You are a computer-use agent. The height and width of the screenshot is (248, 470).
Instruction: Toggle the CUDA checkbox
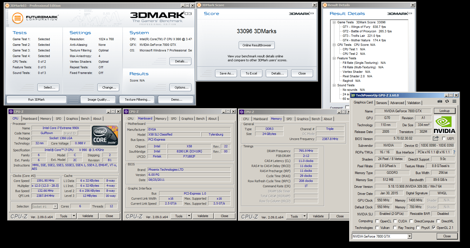point(395,221)
